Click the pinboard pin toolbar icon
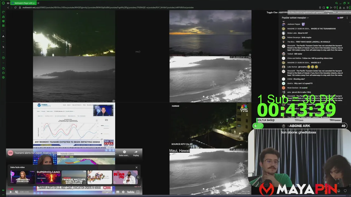 click(320, 7)
